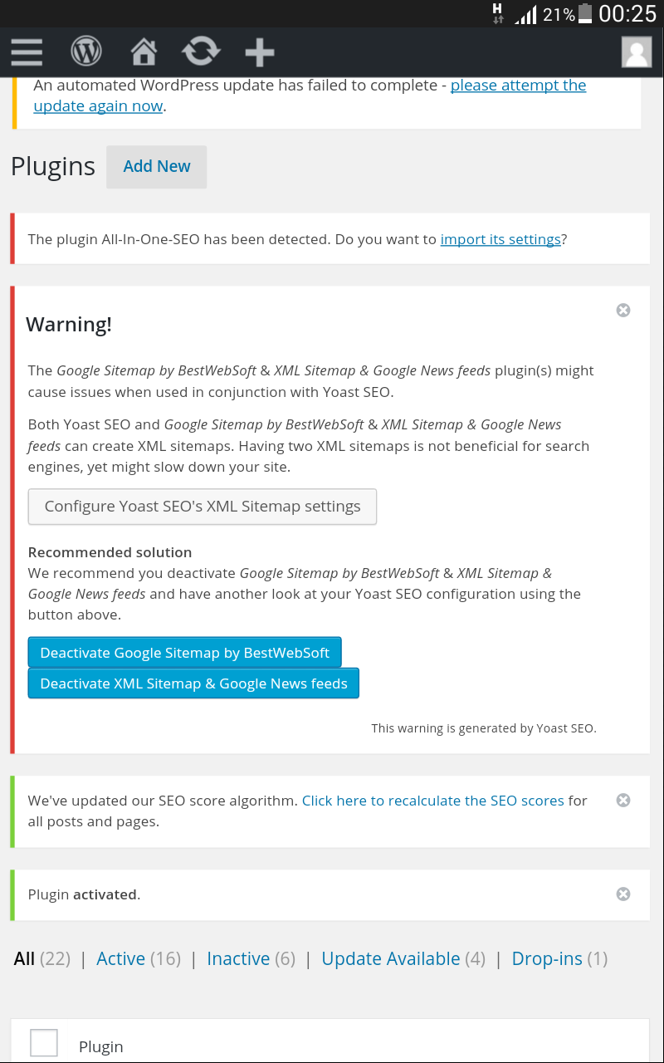Click the WordPress logo icon
The image size is (664, 1063).
(86, 52)
